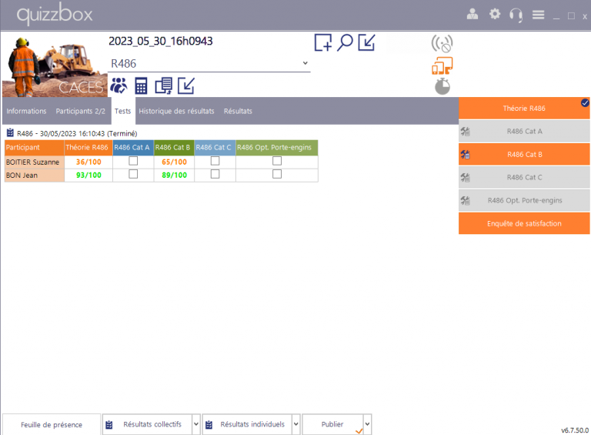Expand the Publier dropdown arrow
The height and width of the screenshot is (435, 591).
[x=367, y=424]
